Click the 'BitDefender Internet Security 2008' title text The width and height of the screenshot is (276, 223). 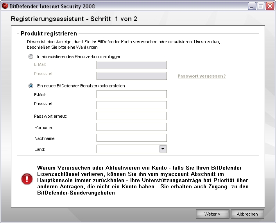point(52,6)
